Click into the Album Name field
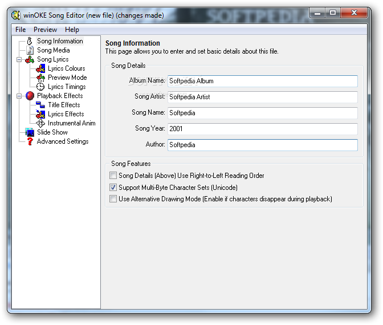 [x=263, y=81]
